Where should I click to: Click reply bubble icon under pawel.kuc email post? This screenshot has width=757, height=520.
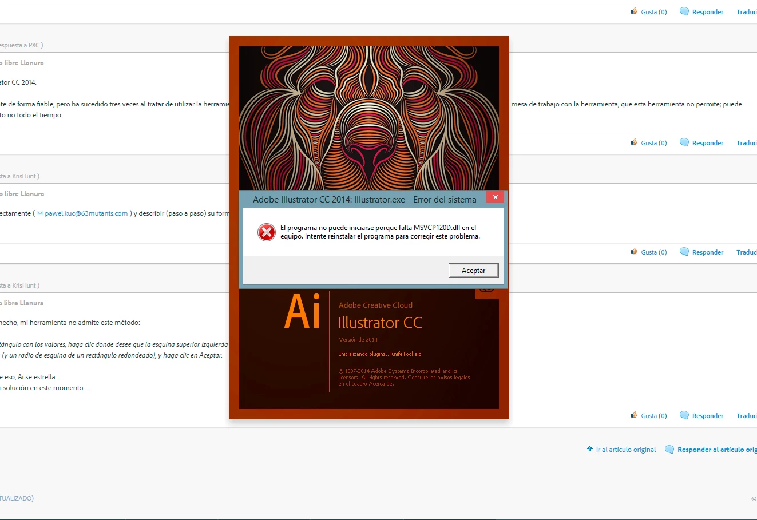click(x=684, y=252)
